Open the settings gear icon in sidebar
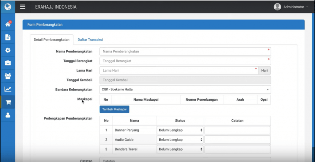315x162 pixels. click(8, 50)
